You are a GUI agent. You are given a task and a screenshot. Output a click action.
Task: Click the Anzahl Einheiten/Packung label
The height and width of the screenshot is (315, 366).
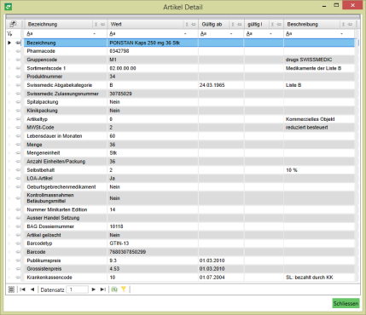point(56,162)
